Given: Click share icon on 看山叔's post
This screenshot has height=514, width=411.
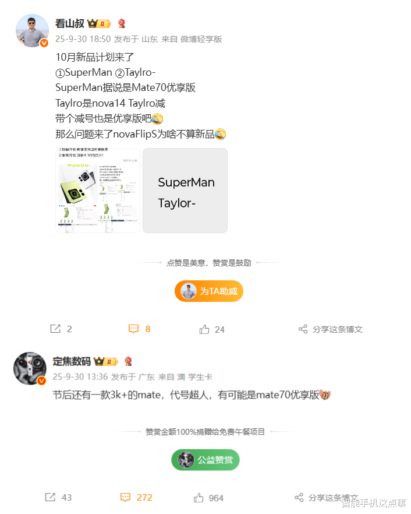Looking at the screenshot, I should (303, 329).
